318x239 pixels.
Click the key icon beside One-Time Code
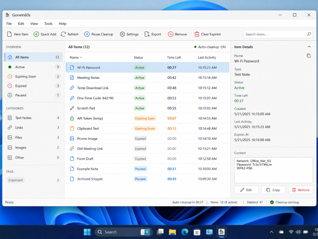[x=72, y=98]
